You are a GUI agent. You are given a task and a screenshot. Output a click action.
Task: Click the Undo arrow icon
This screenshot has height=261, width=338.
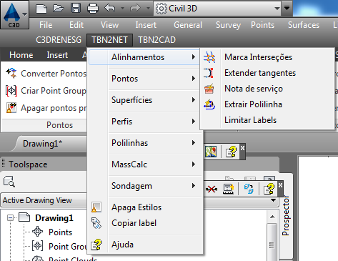click(x=109, y=9)
